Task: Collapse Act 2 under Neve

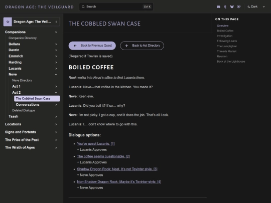Action: click(x=35, y=93)
